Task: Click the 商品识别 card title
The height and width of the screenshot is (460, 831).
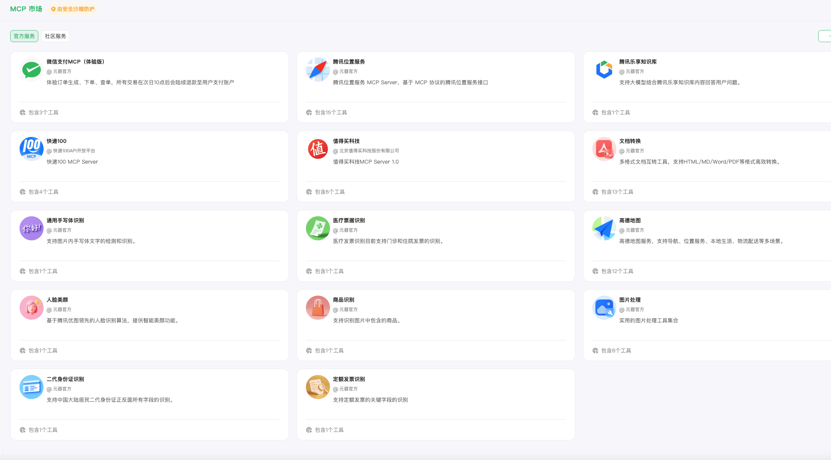Action: (x=344, y=300)
